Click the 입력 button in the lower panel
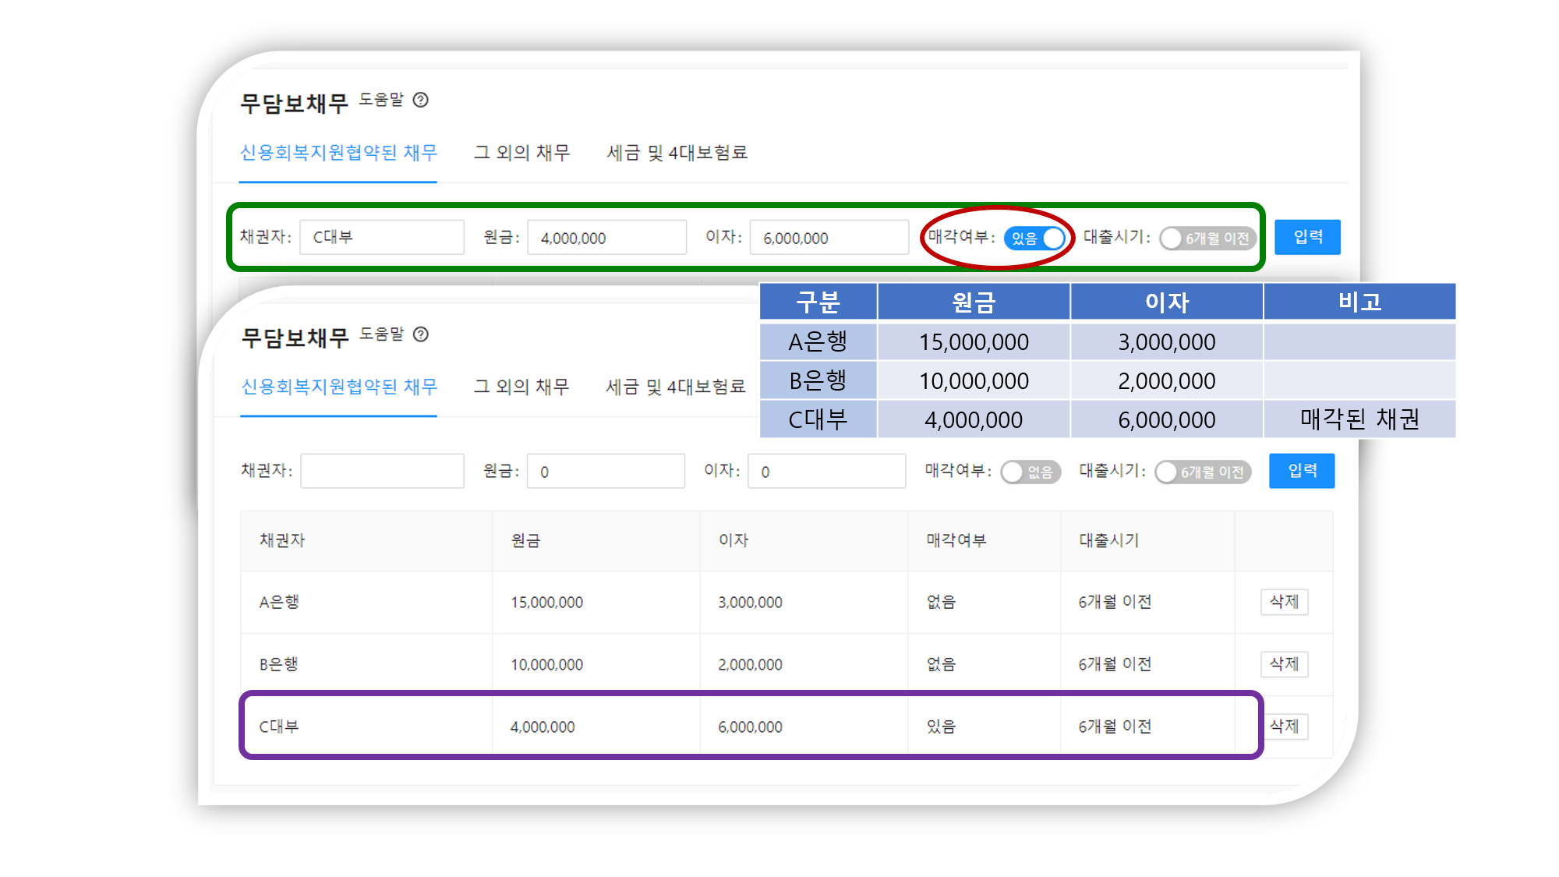 point(1302,471)
